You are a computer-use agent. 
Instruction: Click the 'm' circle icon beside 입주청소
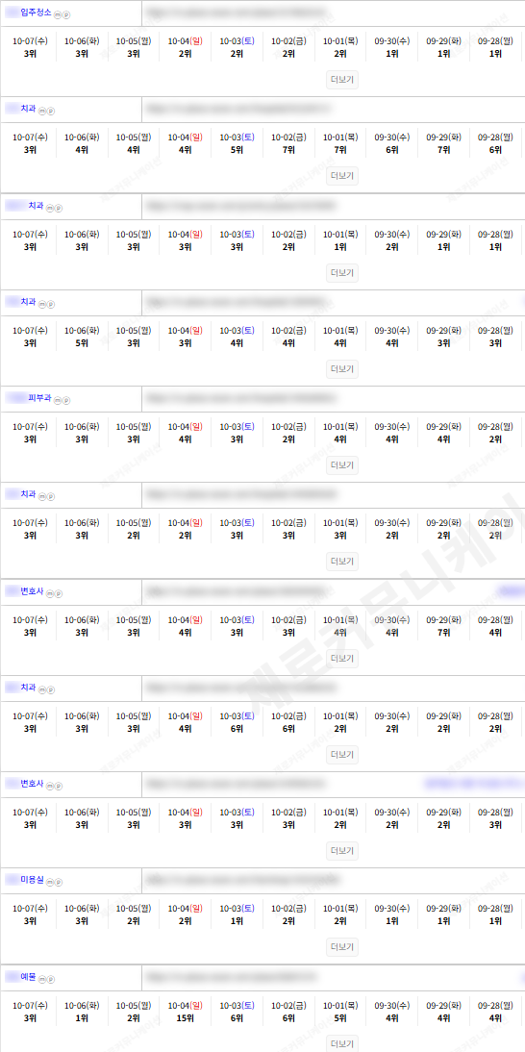pos(57,14)
